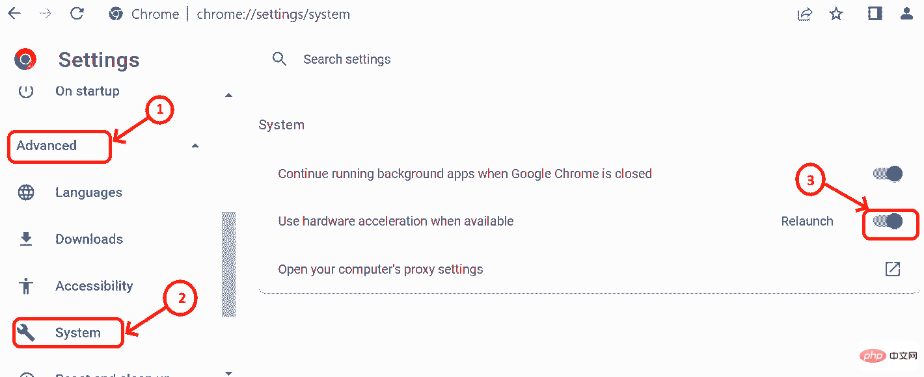Click the search settings magnifier icon
The image size is (924, 377).
point(280,58)
